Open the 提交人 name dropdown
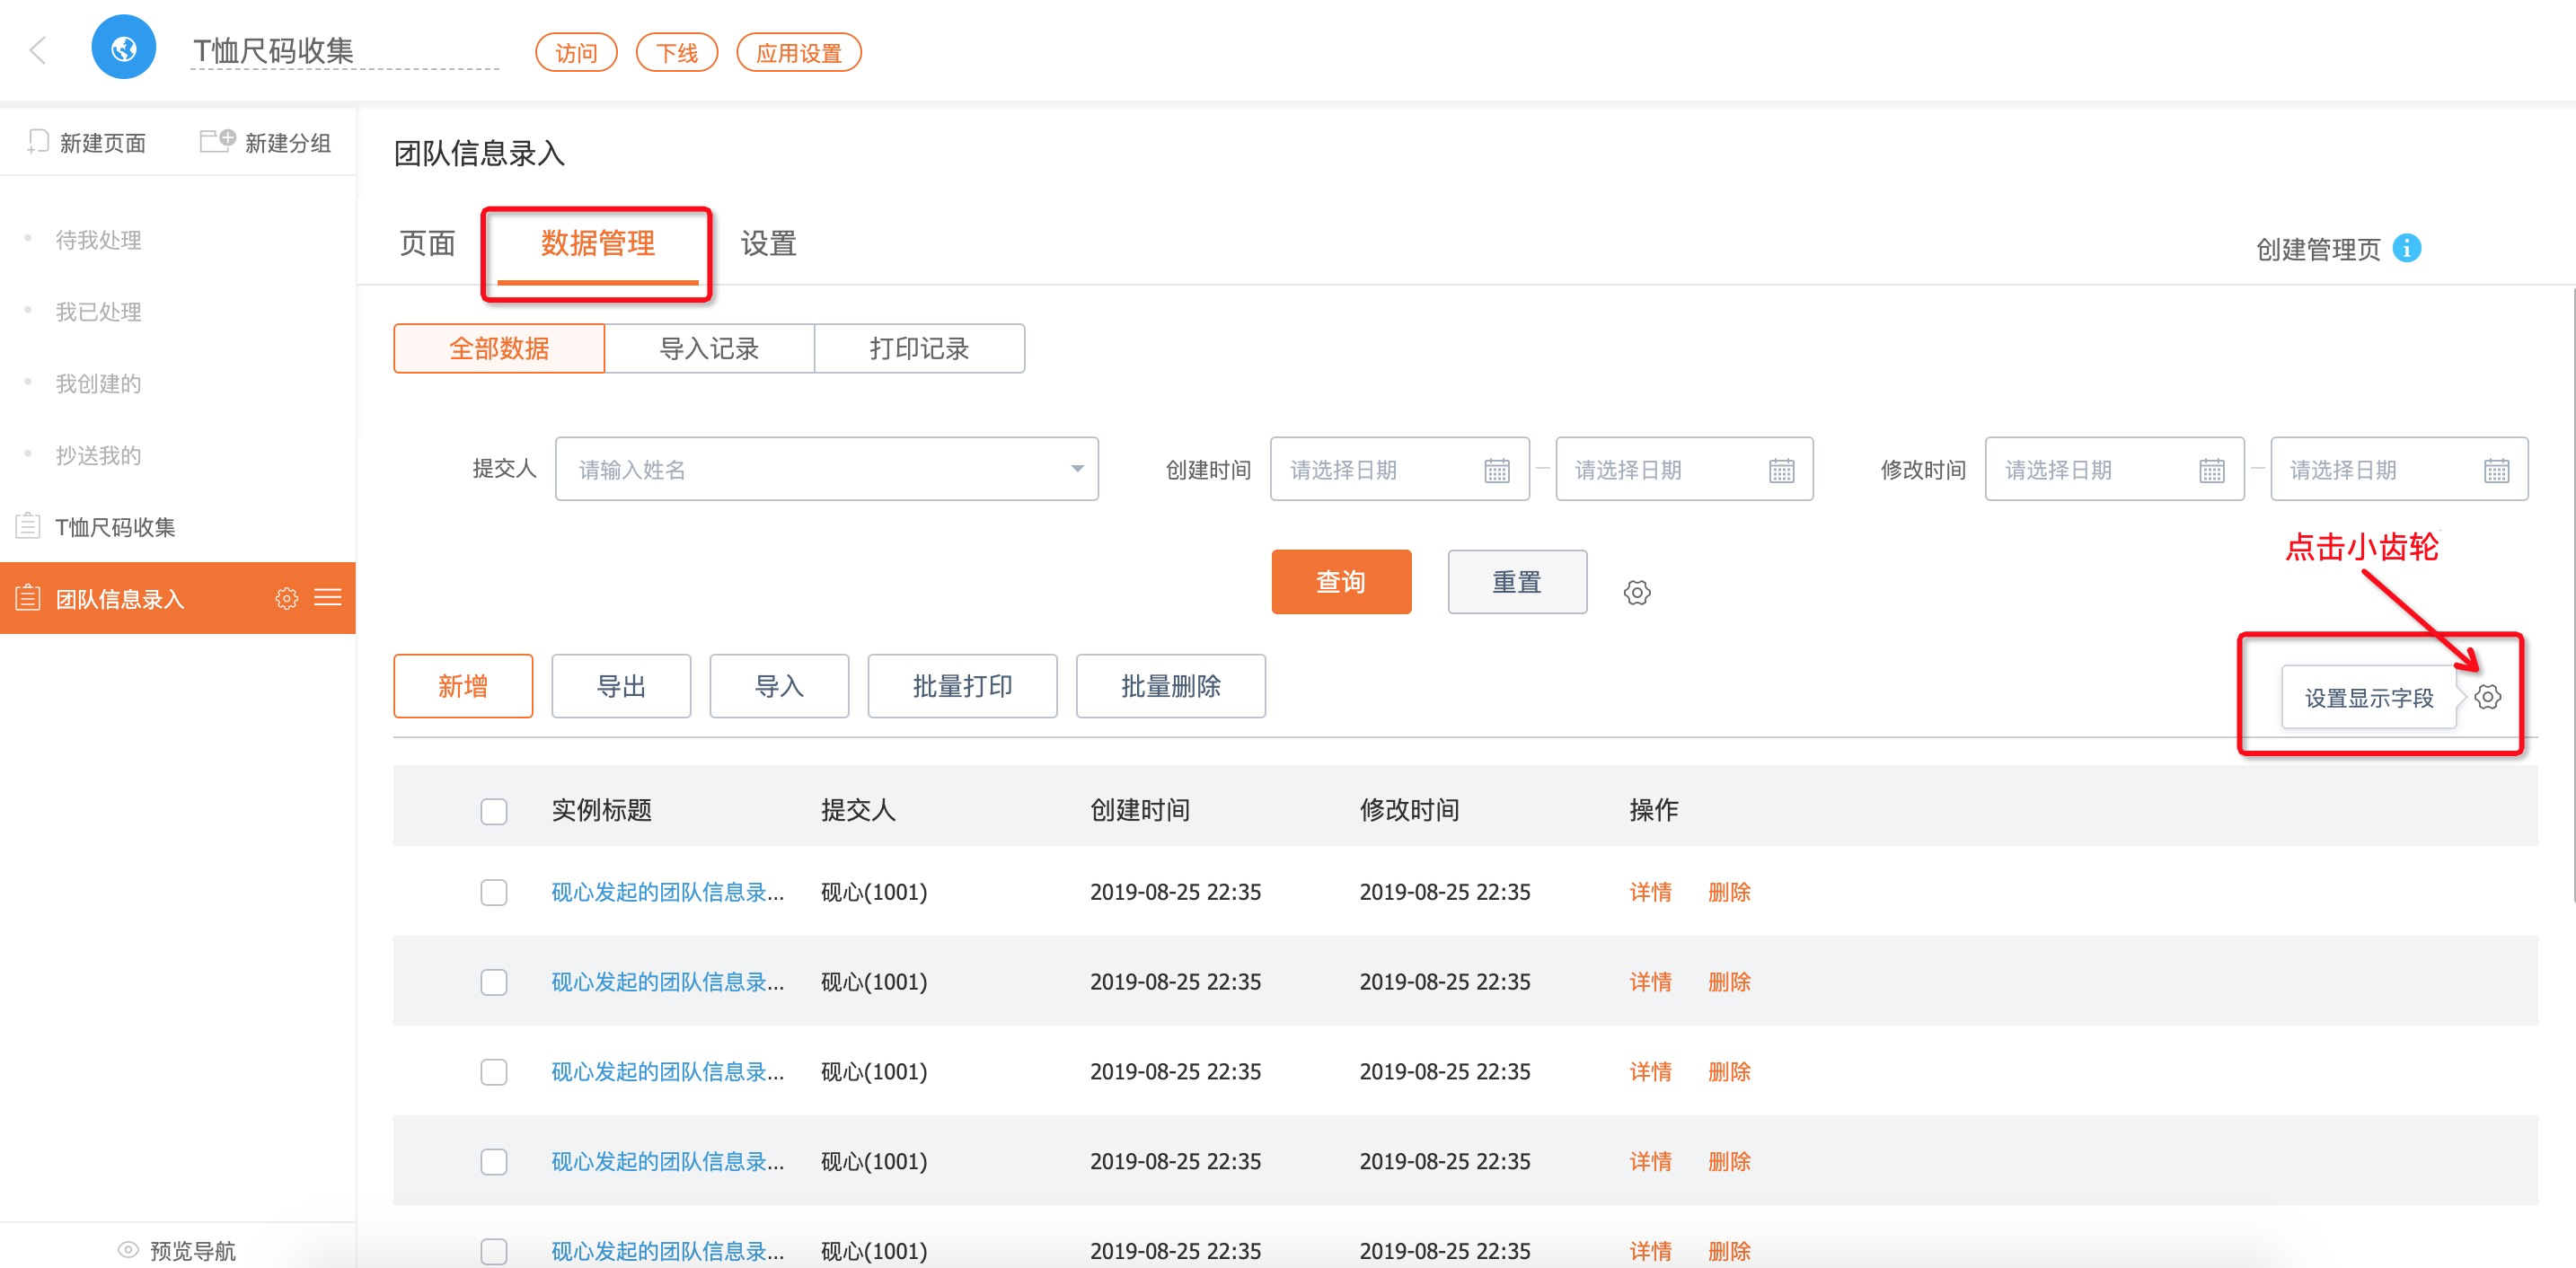This screenshot has width=2576, height=1268. [826, 469]
